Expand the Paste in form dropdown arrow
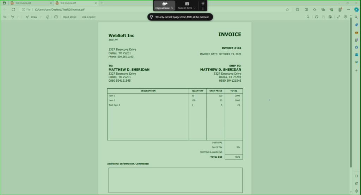 click(x=194, y=8)
